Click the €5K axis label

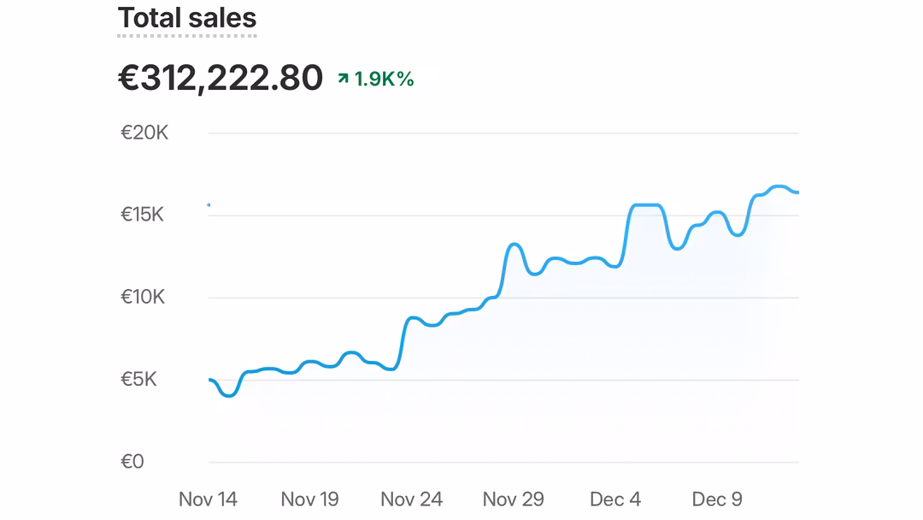(139, 380)
